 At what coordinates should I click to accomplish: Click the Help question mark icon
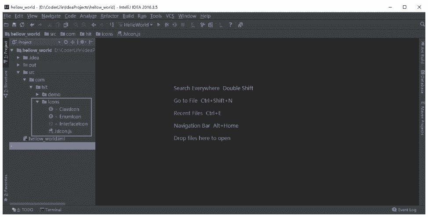point(230,25)
